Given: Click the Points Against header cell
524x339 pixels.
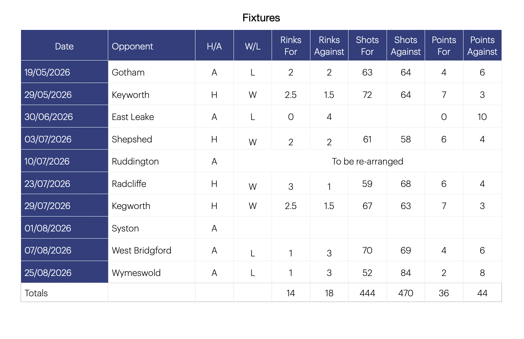Looking at the screenshot, I should pos(482,46).
